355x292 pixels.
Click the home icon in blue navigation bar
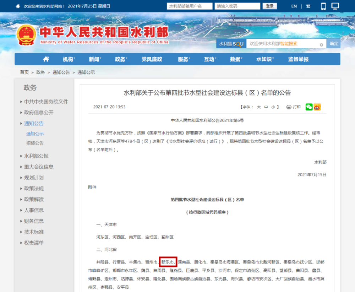[46, 59]
